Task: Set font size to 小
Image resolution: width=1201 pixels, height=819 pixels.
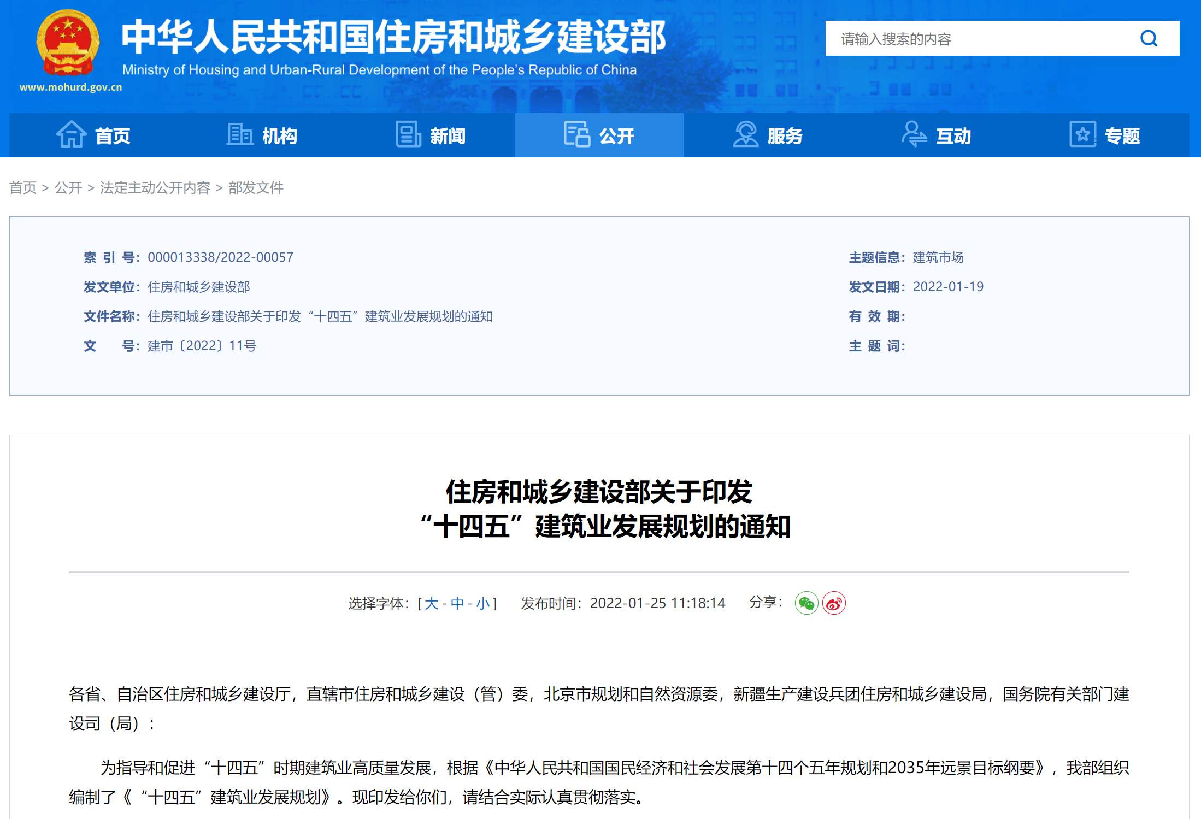Action: 483,603
